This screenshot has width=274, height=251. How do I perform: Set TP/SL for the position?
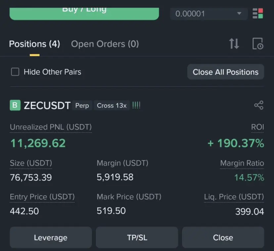click(137, 237)
